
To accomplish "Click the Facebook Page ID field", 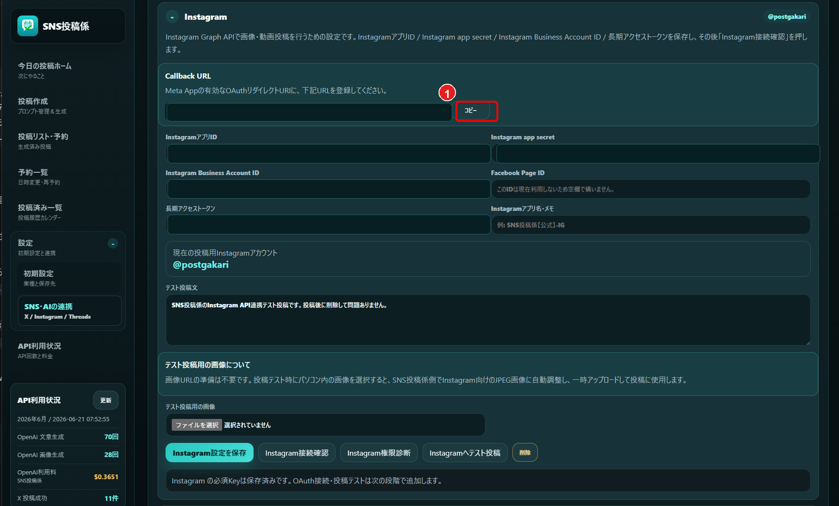I will (x=651, y=189).
